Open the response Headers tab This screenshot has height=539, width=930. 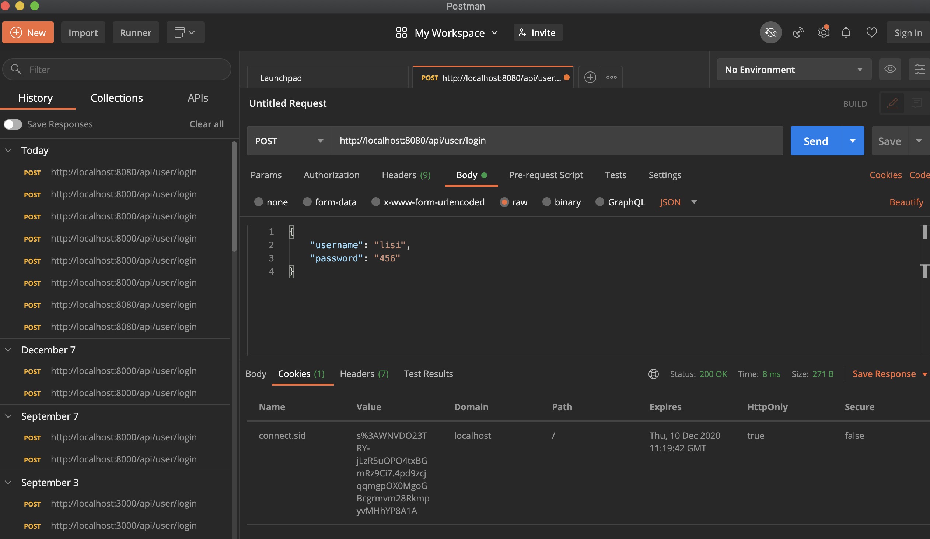[364, 374]
